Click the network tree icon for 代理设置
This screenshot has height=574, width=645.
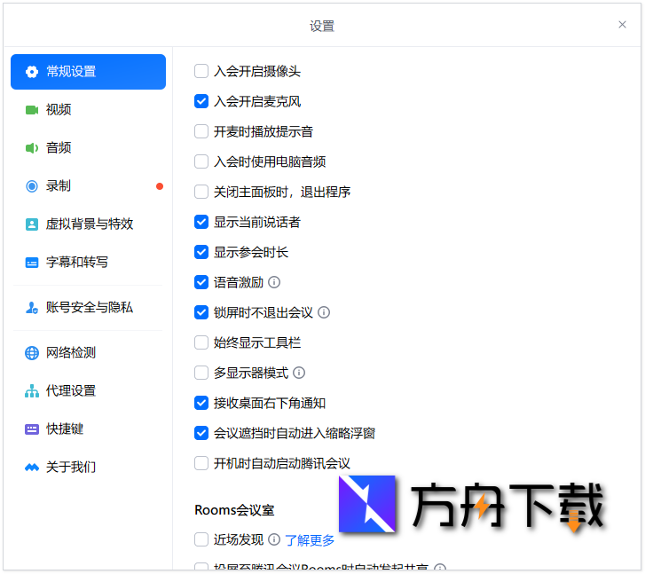pyautogui.click(x=32, y=391)
